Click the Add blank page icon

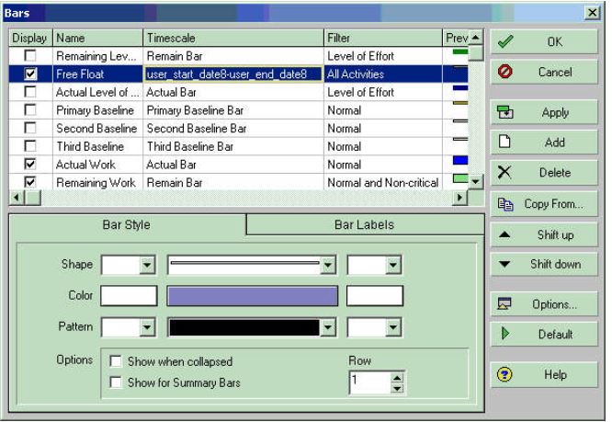pos(504,143)
